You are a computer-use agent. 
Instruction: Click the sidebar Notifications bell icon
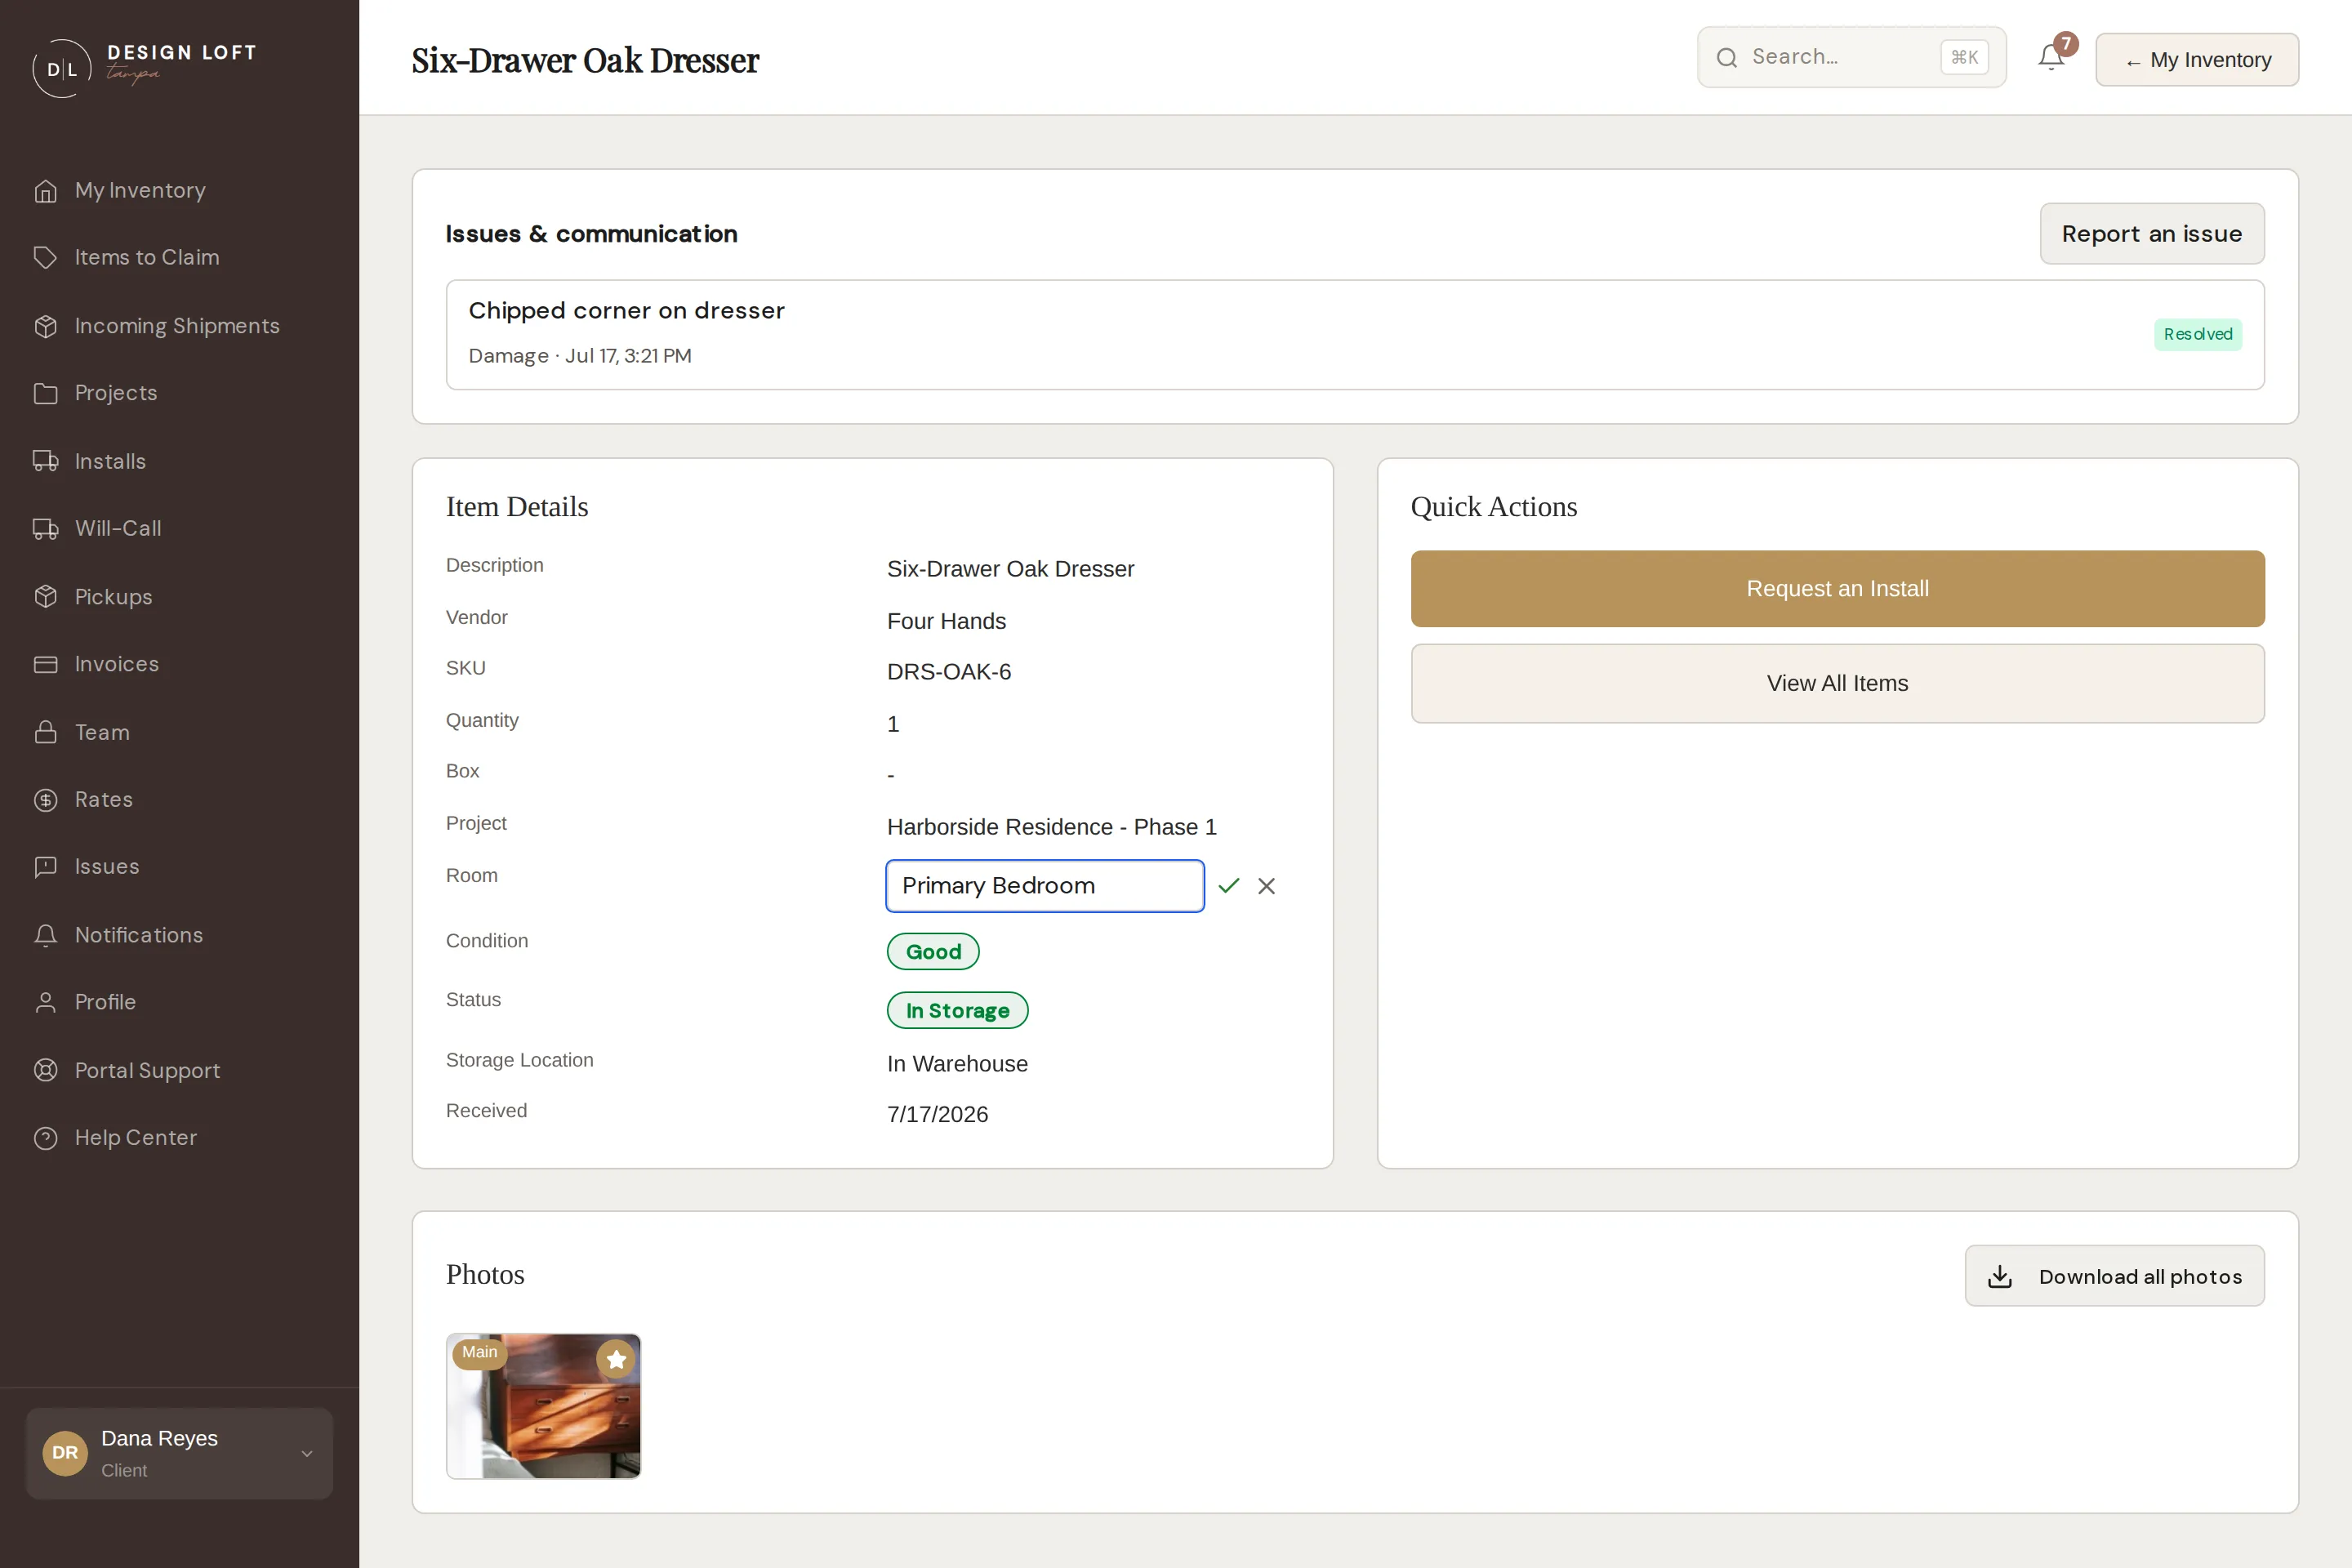[x=45, y=935]
